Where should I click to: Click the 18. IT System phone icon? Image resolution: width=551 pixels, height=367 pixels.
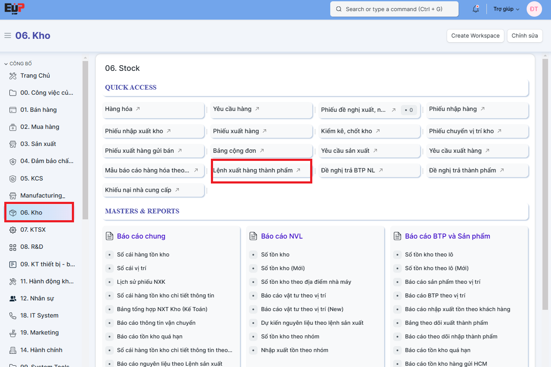coord(13,316)
